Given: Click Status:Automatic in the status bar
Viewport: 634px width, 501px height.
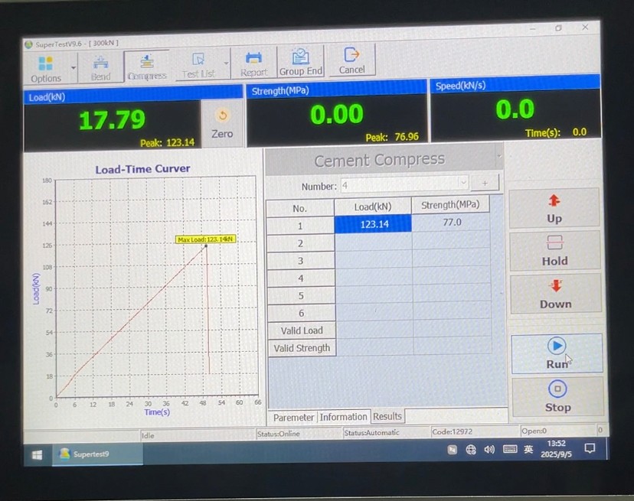Looking at the screenshot, I should [x=371, y=432].
